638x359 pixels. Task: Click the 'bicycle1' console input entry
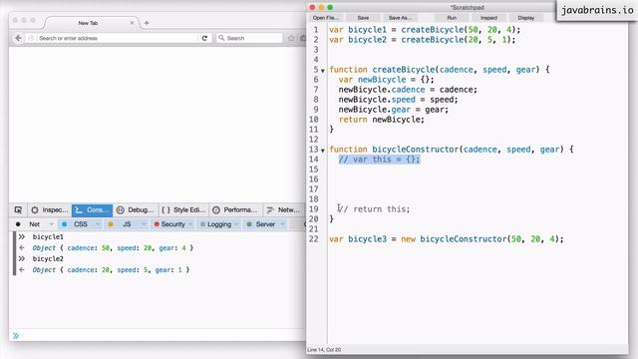[48, 237]
